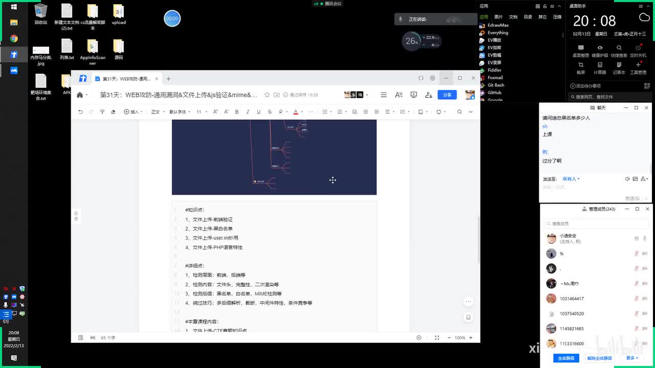Screen dimensions: 655x368
Task: Insert a checkbox task list
Action: click(355, 112)
